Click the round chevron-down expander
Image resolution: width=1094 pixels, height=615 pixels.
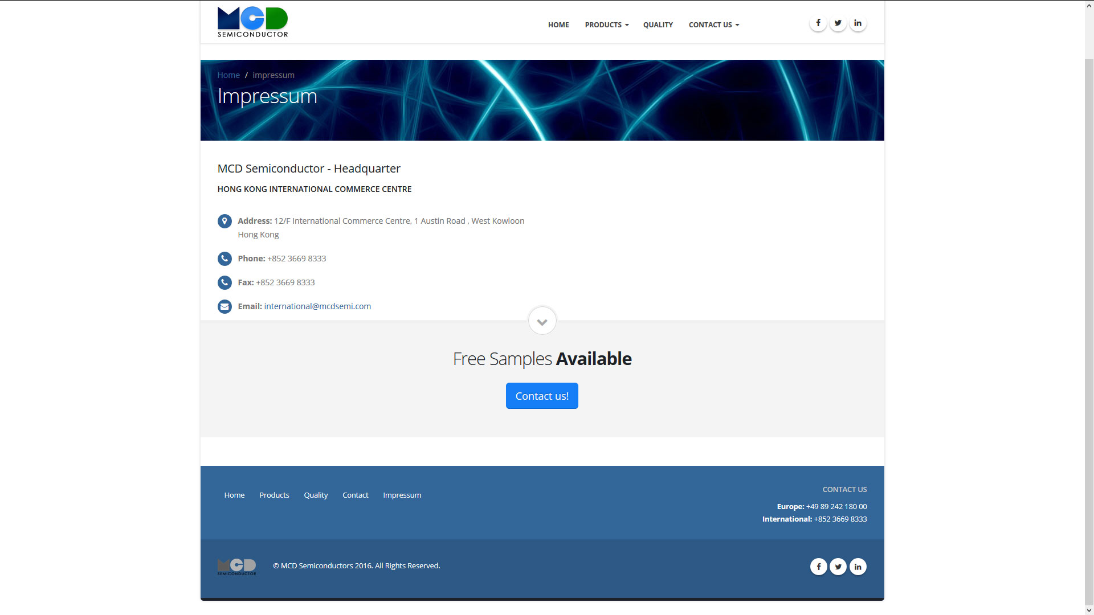[542, 322]
